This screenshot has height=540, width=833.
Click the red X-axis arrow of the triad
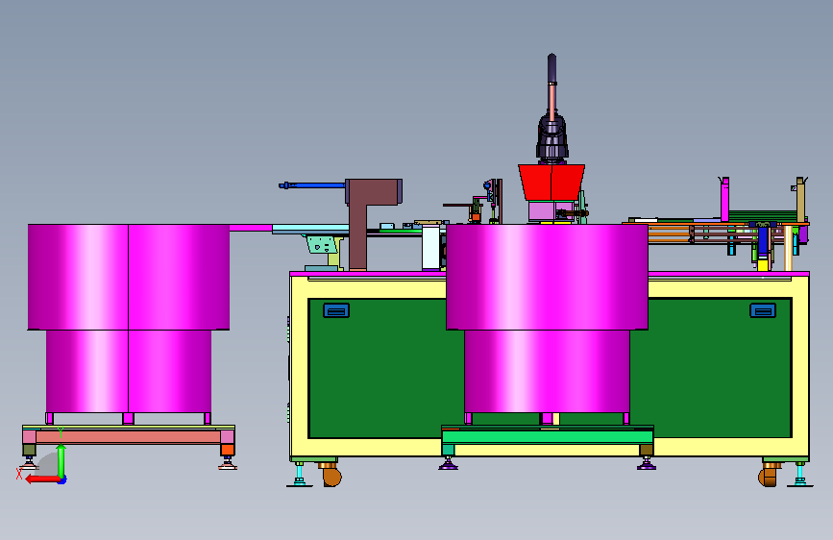click(42, 479)
